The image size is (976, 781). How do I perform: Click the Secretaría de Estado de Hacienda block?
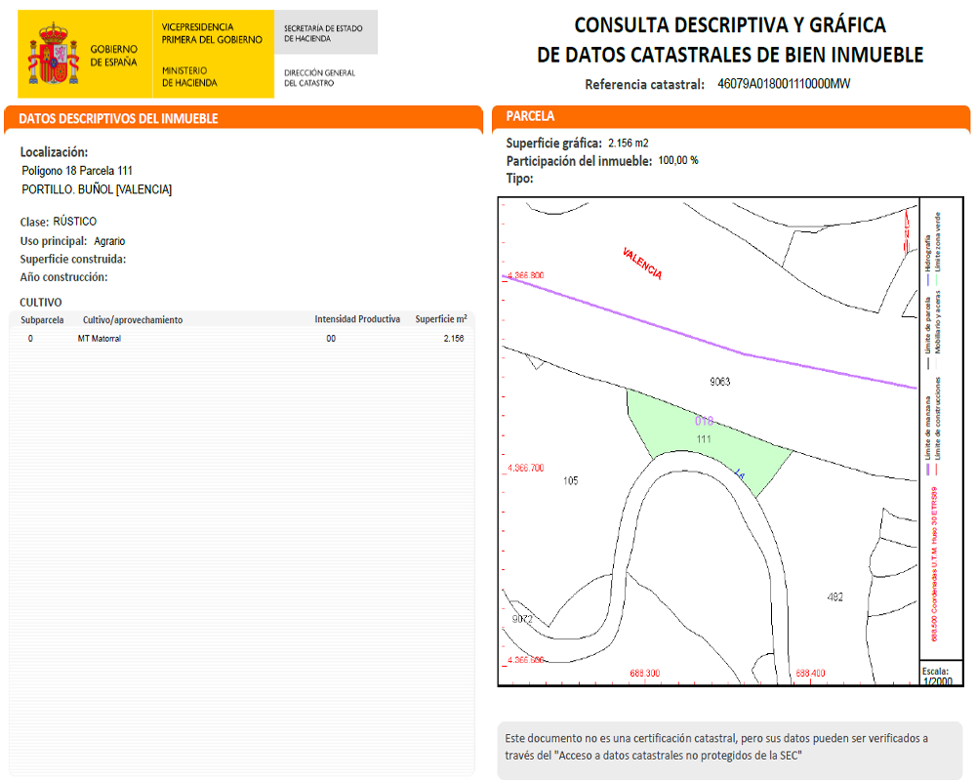(x=324, y=33)
